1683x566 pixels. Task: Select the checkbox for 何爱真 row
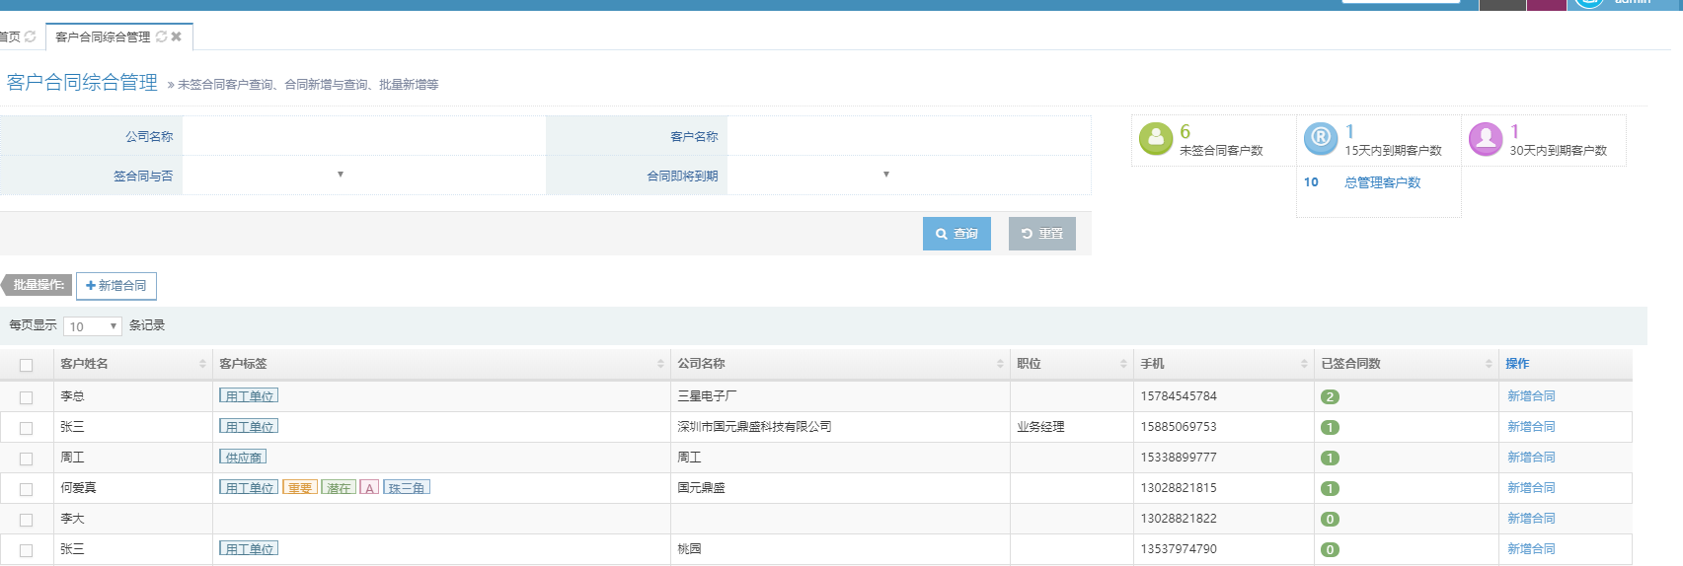pyautogui.click(x=27, y=489)
